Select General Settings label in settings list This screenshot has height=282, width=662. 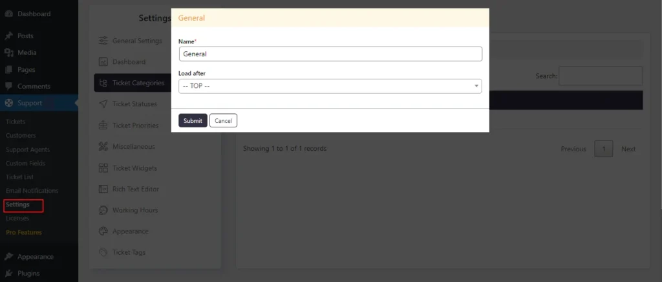pos(137,41)
